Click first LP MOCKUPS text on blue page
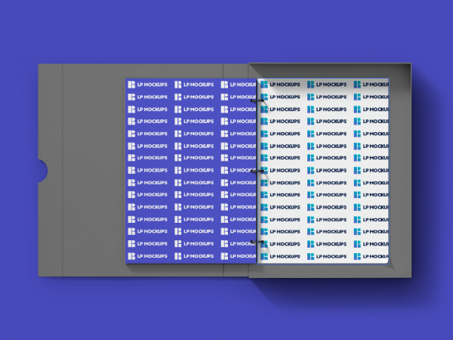 (x=152, y=85)
